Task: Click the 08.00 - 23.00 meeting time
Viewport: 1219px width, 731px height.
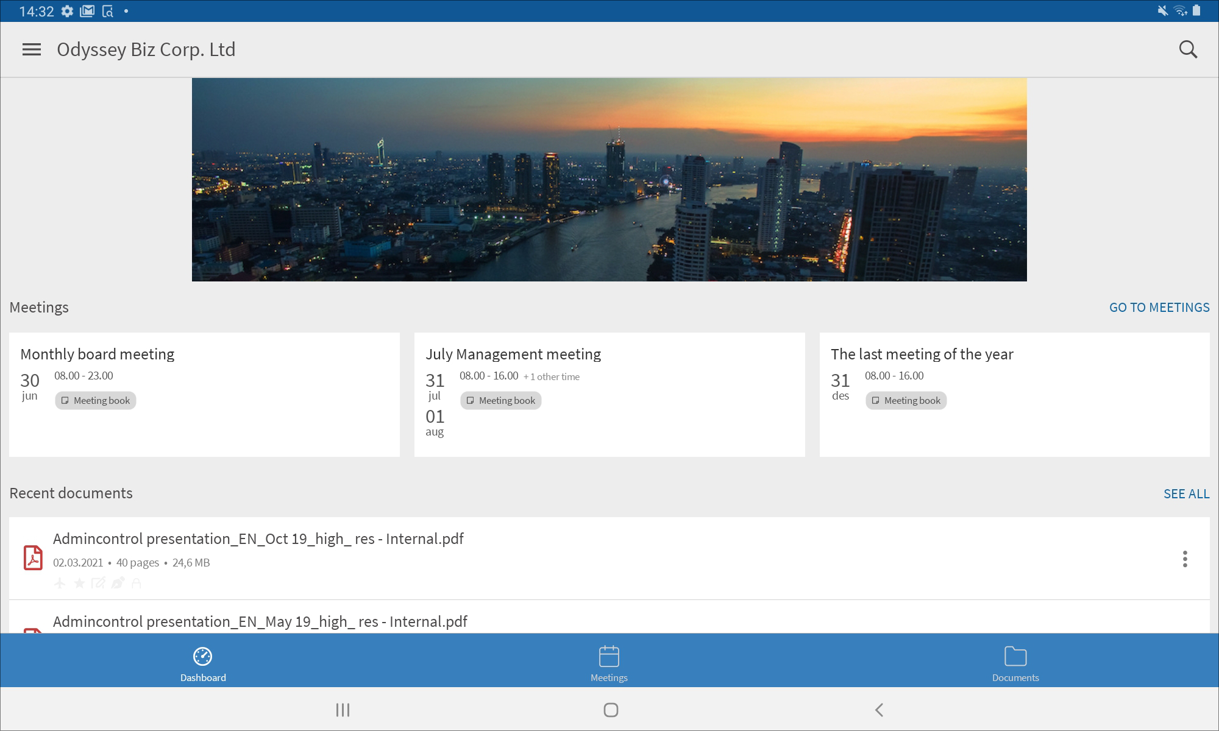Action: 84,376
